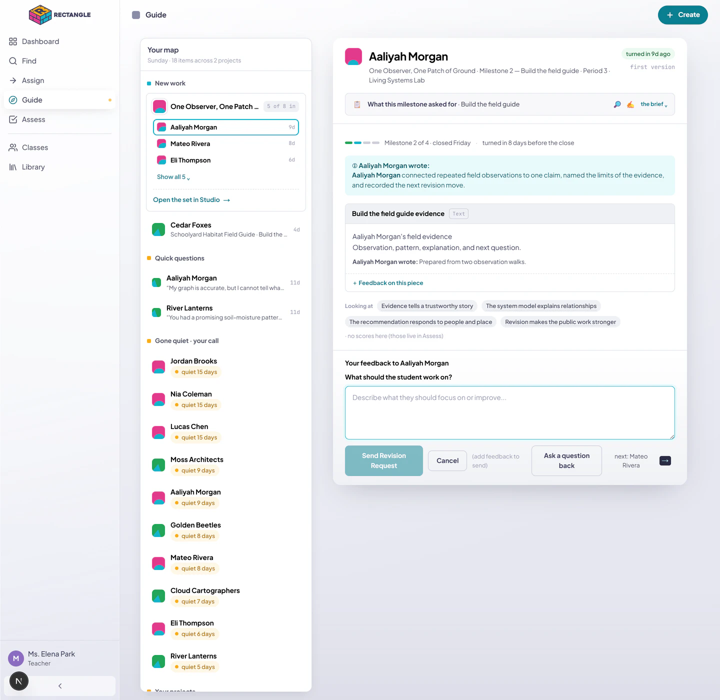Screen dimensions: 720x700
Task: Click Ask a question back
Action: point(566,460)
